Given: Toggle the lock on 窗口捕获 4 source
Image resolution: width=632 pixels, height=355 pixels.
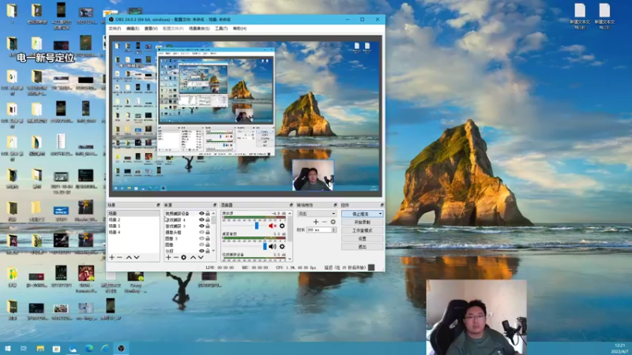Looking at the screenshot, I should (x=208, y=220).
